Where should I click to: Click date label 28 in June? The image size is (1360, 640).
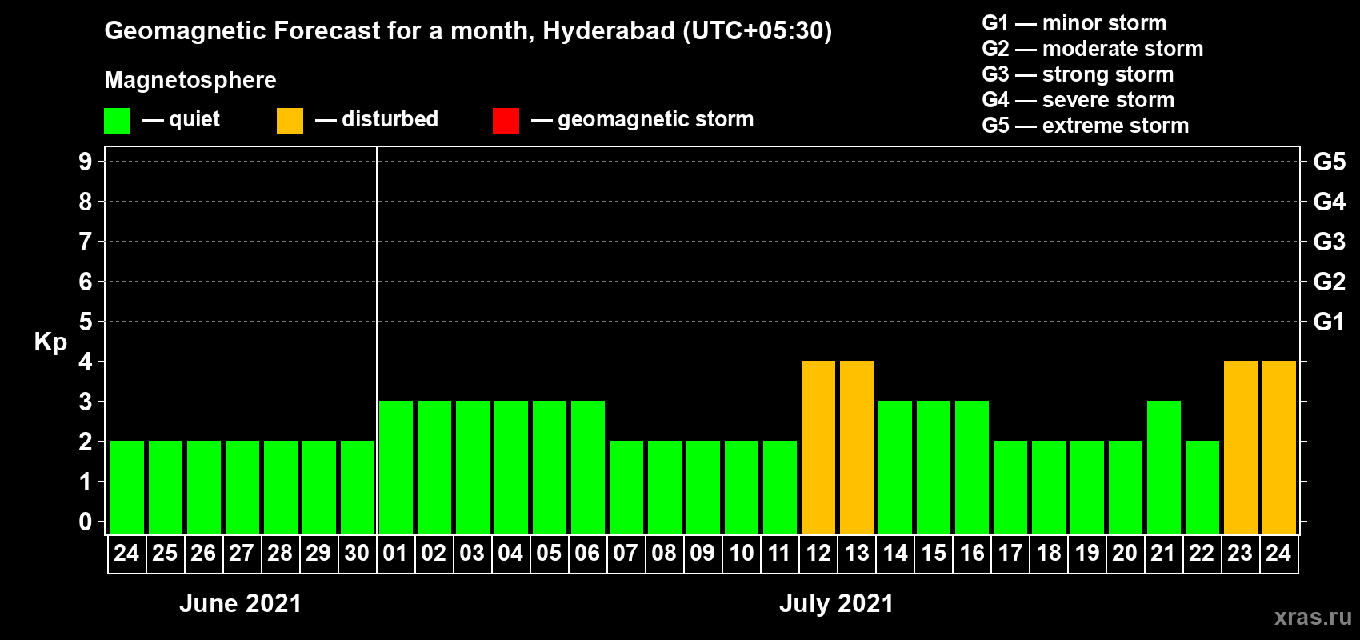point(280,554)
